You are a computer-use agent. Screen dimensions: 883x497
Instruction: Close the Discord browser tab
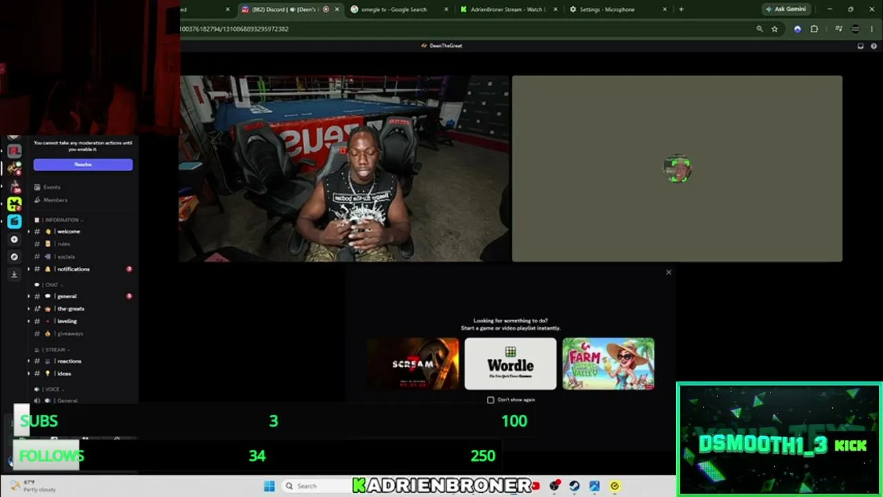click(x=337, y=10)
